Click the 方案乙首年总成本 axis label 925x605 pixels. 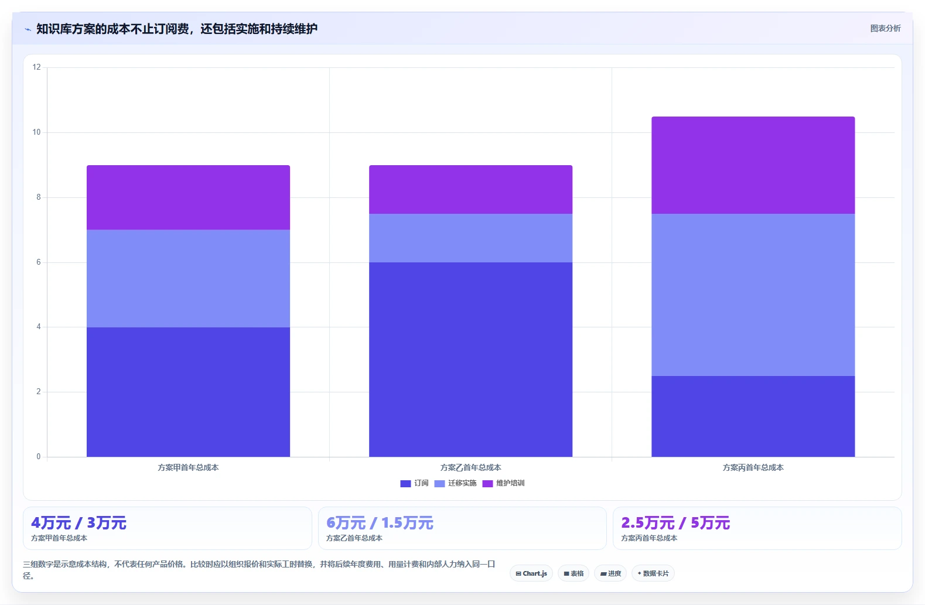point(470,467)
